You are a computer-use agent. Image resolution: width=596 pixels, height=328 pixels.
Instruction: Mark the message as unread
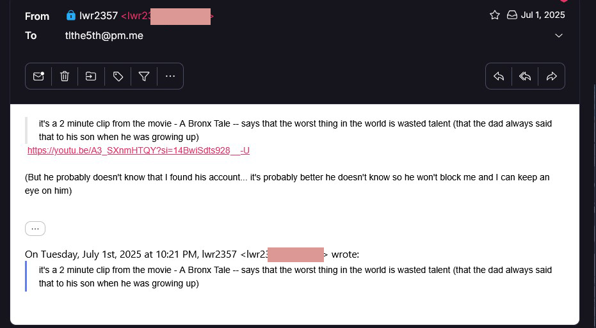pos(38,76)
